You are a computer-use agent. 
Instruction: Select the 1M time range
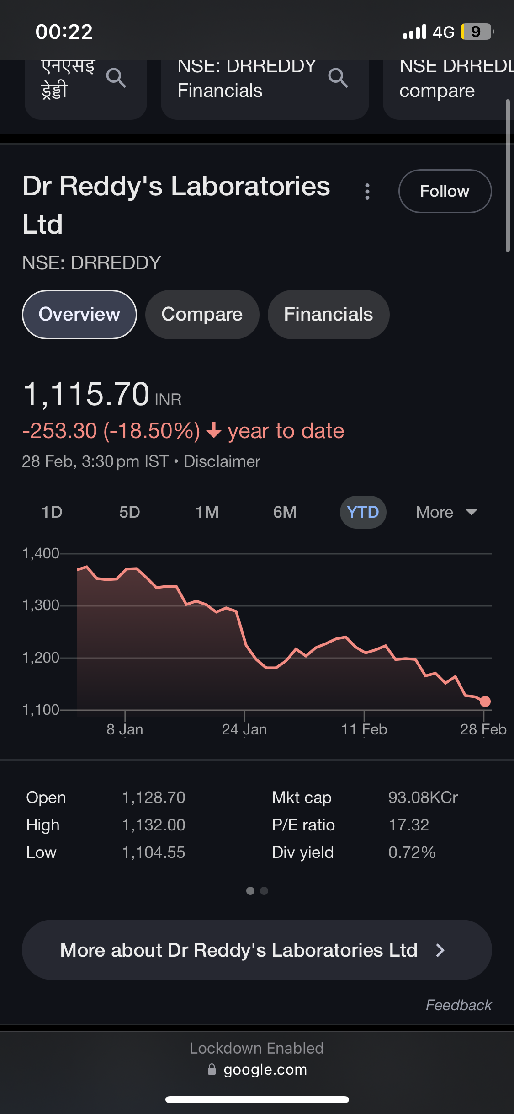point(207,512)
